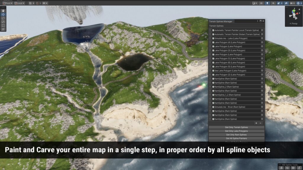Open Terrain Splines Manager kebab menu
Viewport: 303px width, 170px height.
point(257,21)
